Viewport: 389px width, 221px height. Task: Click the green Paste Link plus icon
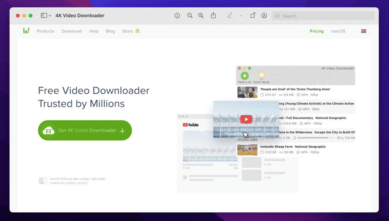click(245, 76)
